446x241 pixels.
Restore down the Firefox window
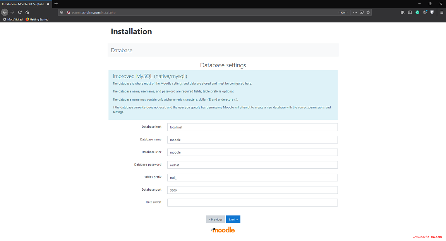(x=430, y=4)
